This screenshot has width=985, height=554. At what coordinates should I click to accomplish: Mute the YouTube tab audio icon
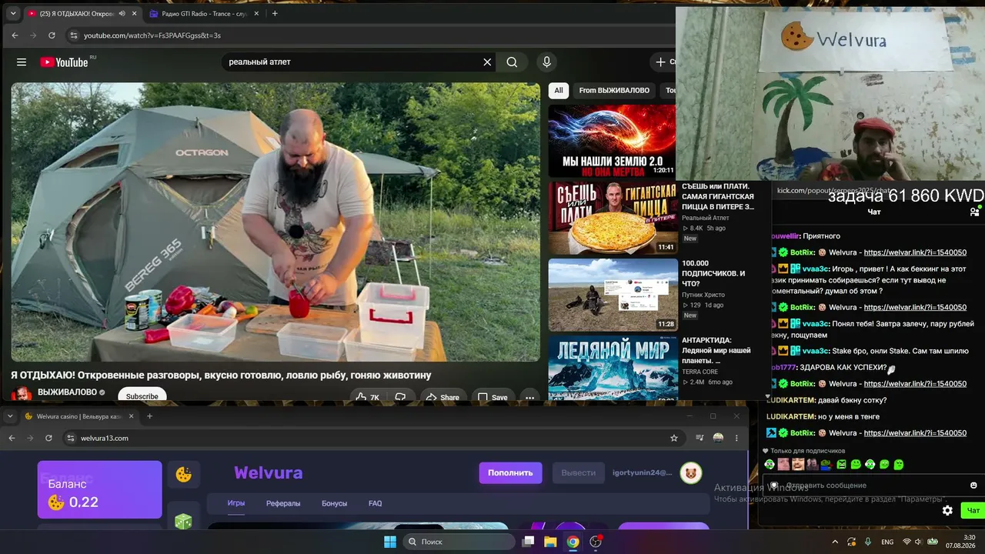(122, 14)
